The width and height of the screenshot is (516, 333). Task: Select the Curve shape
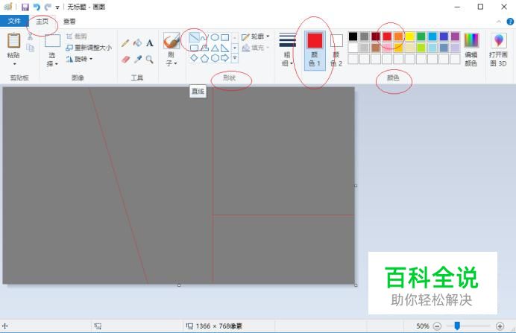204,37
